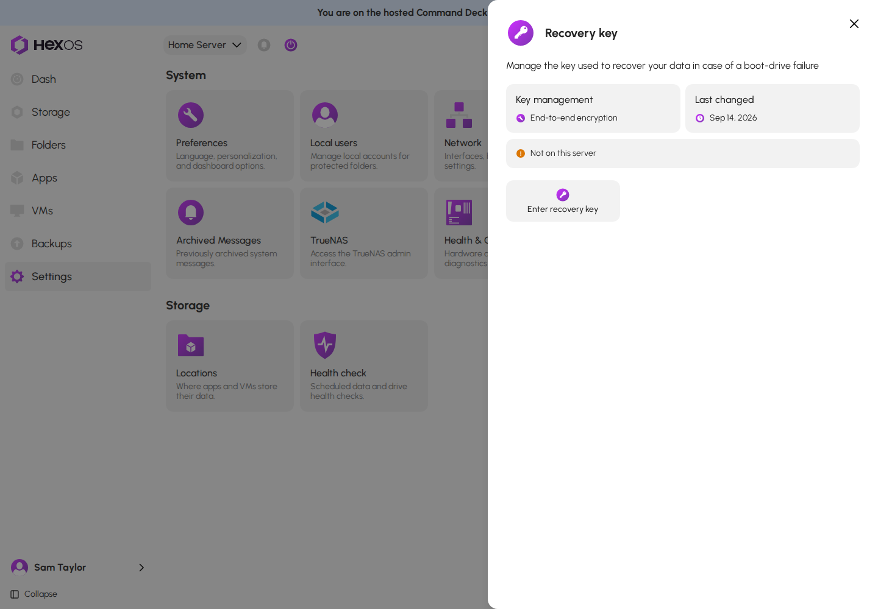Click the power icon in header
Viewport: 878px width, 609px height.
click(x=291, y=45)
